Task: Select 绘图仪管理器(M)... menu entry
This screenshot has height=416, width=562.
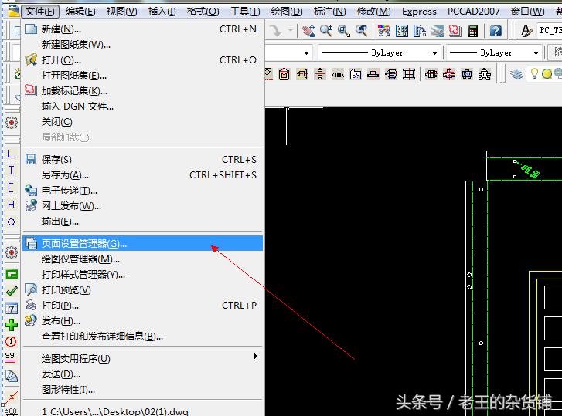Action: point(142,259)
